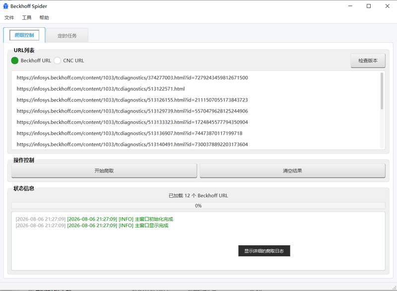Click the 清空结果 button

292,171
